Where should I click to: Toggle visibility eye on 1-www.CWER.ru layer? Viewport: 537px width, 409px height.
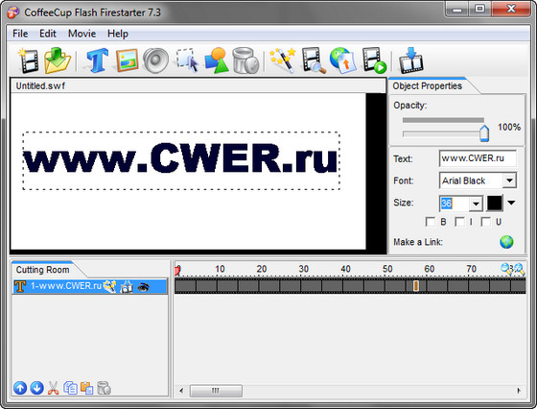(x=143, y=287)
